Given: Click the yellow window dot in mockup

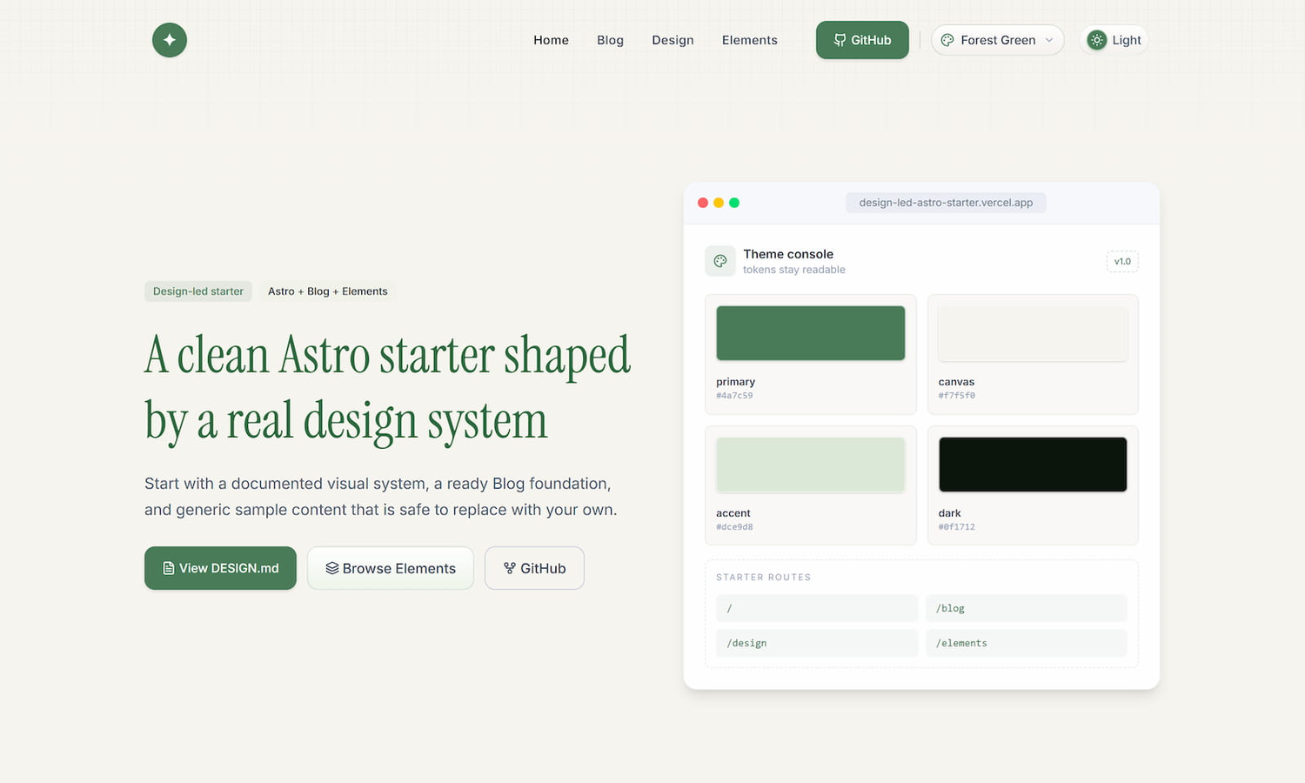Looking at the screenshot, I should [x=719, y=203].
